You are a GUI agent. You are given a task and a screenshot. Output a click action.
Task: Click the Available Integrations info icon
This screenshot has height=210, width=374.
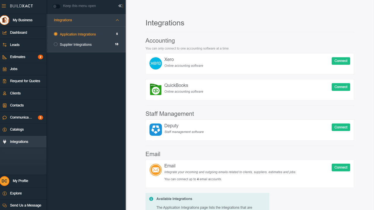[151, 199]
